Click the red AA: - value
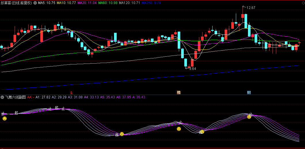This screenshot has height=149, width=305. [31, 97]
